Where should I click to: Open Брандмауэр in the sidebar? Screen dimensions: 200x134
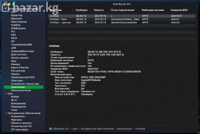18,103
